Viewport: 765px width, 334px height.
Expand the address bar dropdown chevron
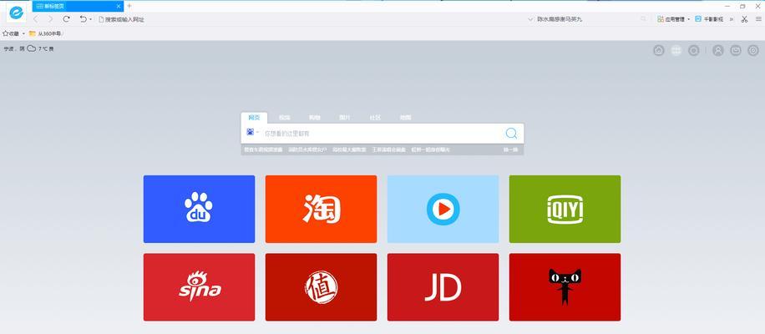click(x=531, y=19)
